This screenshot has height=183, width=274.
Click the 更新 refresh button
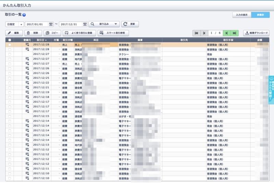pyautogui.click(x=130, y=24)
